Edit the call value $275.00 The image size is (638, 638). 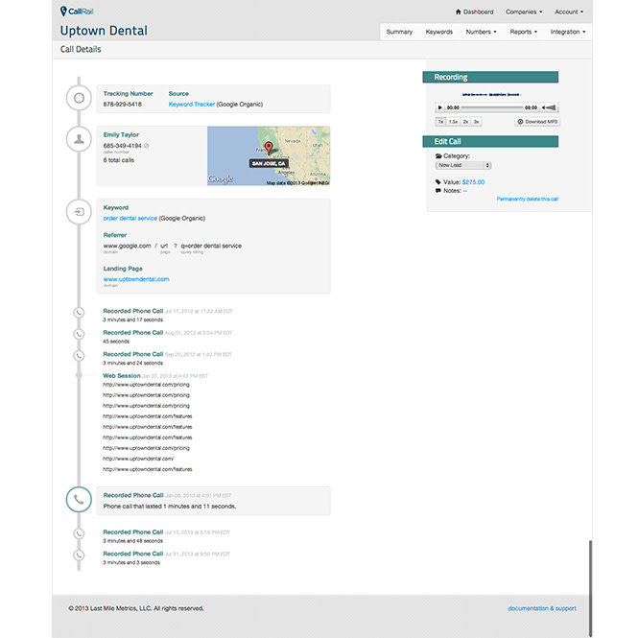[x=473, y=182]
